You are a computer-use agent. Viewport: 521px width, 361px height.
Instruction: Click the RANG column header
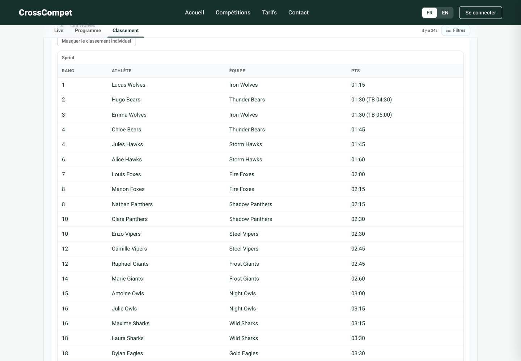click(68, 71)
